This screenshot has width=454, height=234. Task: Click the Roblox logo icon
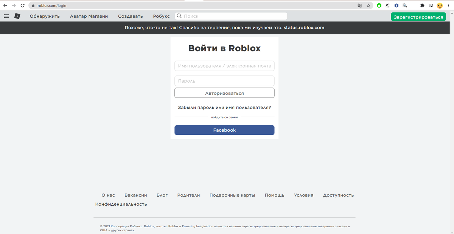17,16
